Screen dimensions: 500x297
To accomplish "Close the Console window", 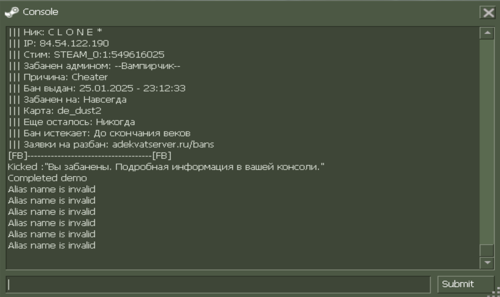I will pyautogui.click(x=488, y=13).
